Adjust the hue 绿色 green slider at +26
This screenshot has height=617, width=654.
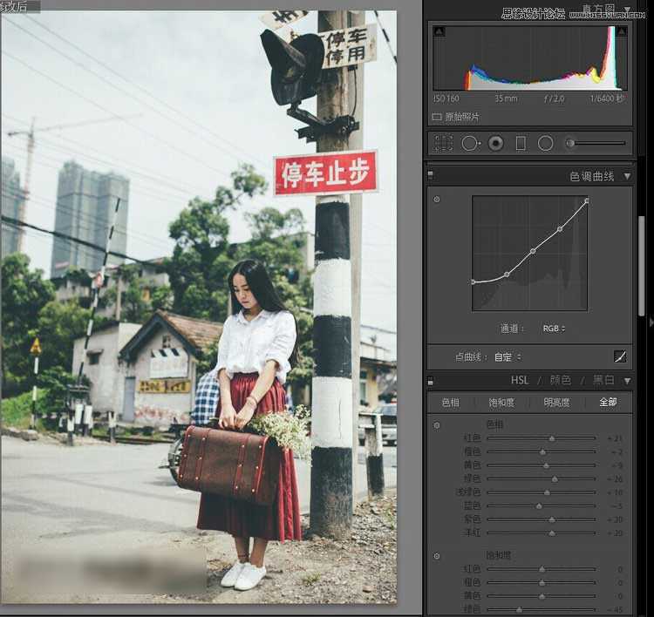(x=555, y=479)
